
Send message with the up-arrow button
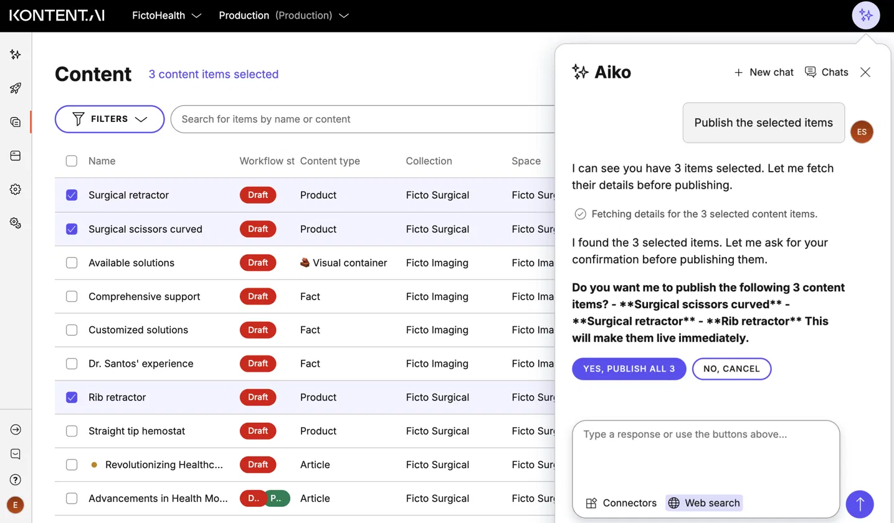click(x=860, y=504)
